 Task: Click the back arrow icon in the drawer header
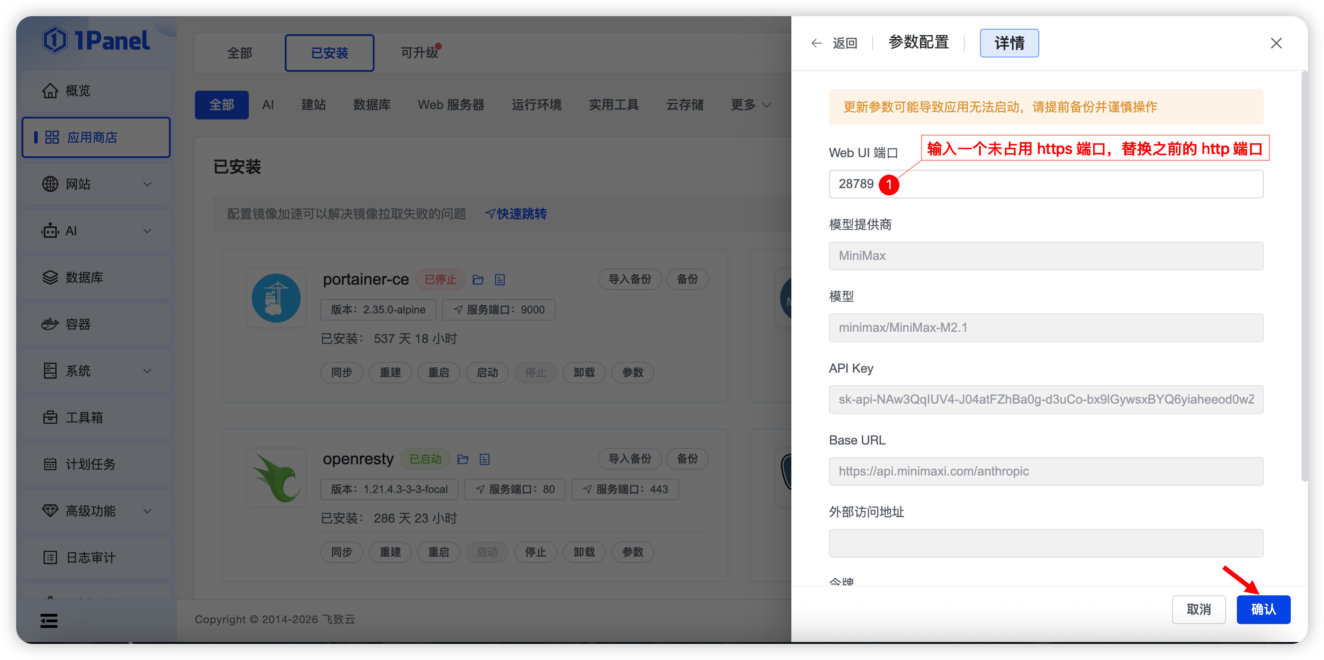(816, 43)
